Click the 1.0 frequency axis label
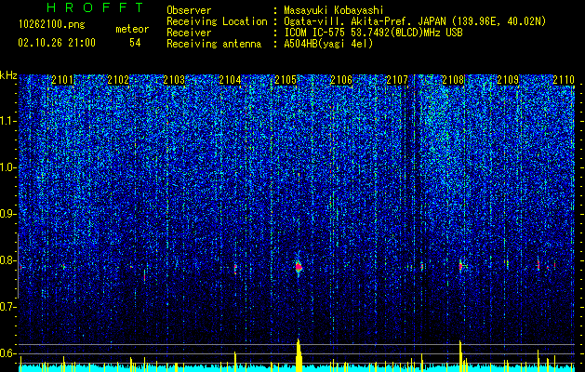The image size is (585, 372). point(8,167)
